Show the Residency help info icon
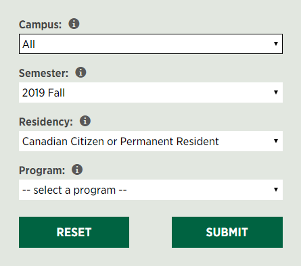Screen dimensions: 301x266 (x=85, y=121)
